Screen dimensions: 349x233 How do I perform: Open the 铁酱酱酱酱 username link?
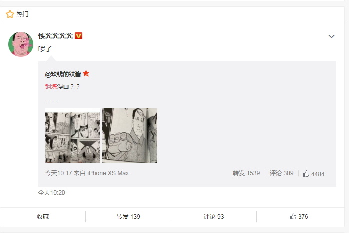click(55, 36)
